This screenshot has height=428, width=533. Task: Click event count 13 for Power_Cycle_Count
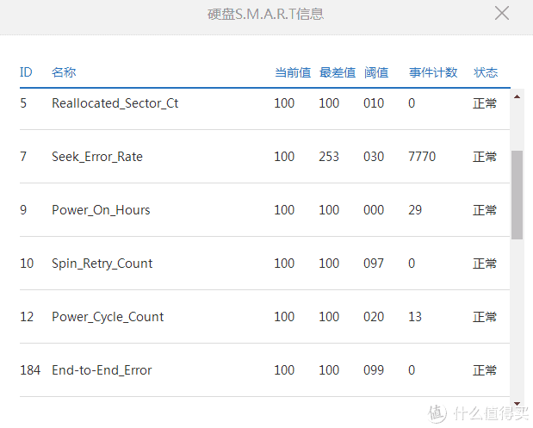[x=415, y=317]
